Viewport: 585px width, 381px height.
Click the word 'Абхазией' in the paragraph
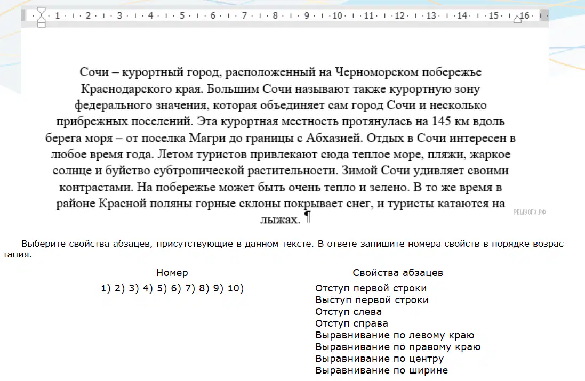pyautogui.click(x=334, y=138)
